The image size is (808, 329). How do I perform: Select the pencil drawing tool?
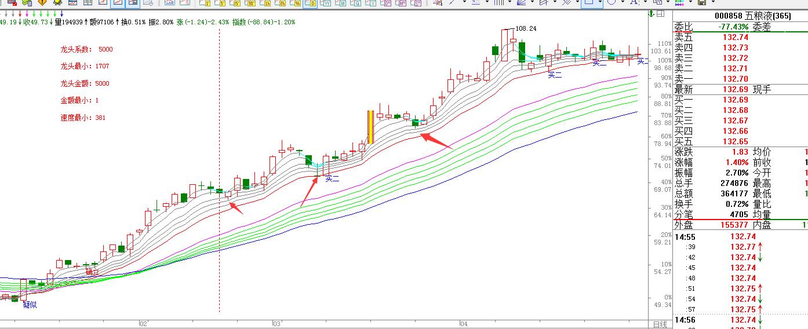click(437, 3)
